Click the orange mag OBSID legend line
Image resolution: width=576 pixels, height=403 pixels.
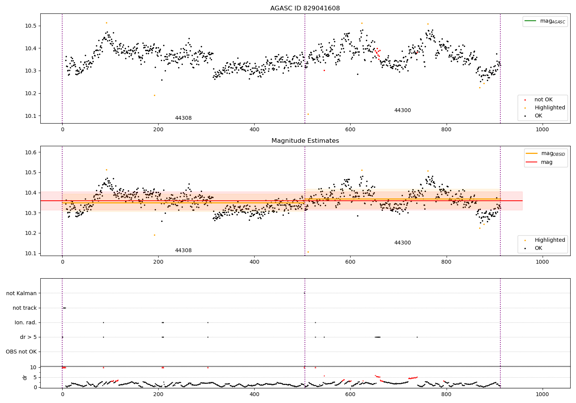(x=532, y=154)
